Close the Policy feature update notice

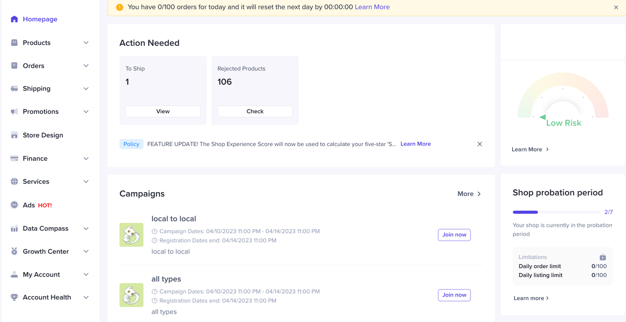click(x=480, y=144)
